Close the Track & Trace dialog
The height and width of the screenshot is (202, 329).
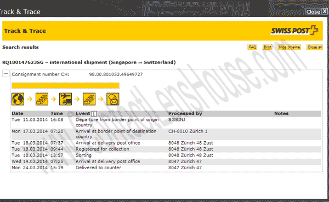tap(316, 11)
